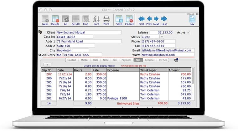Click the country field USA
This screenshot has width=238, height=131.
(x=92, y=55)
